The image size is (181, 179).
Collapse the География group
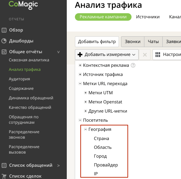85,130
